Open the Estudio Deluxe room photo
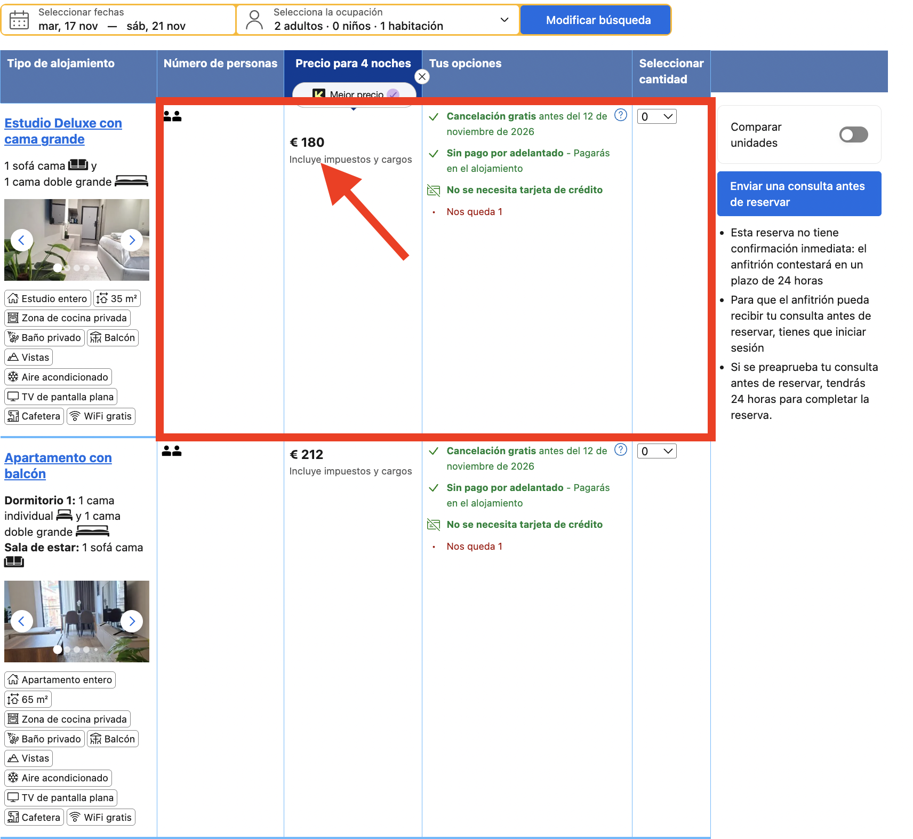The height and width of the screenshot is (839, 913). coord(77,240)
